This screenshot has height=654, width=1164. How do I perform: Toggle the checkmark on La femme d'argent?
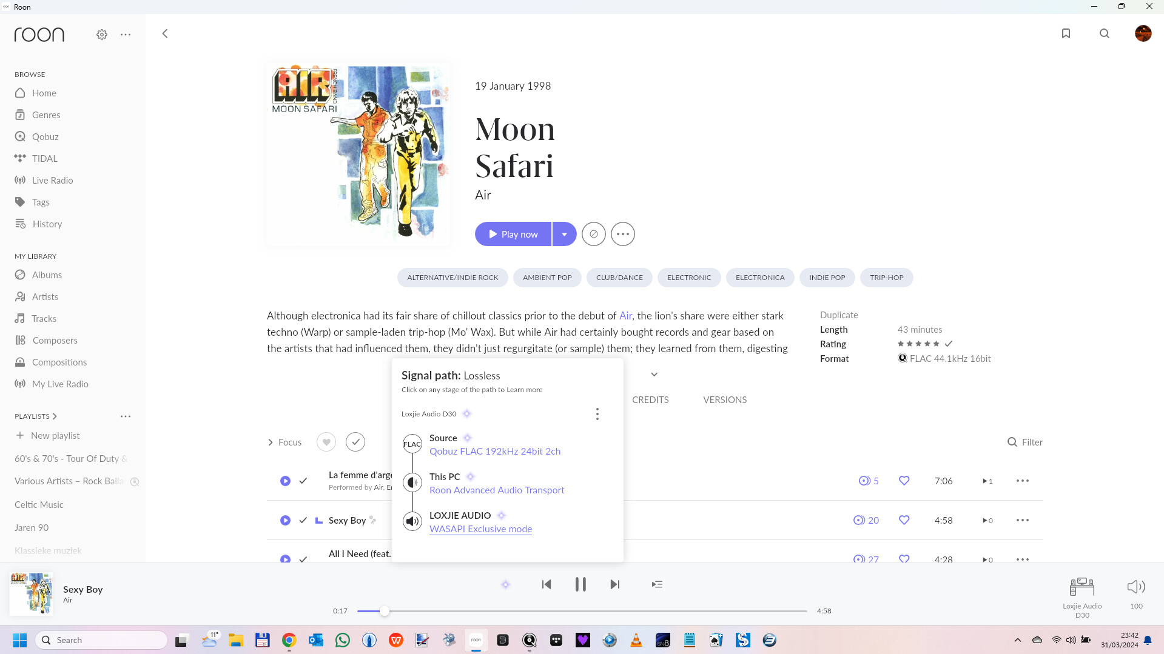coord(303,481)
